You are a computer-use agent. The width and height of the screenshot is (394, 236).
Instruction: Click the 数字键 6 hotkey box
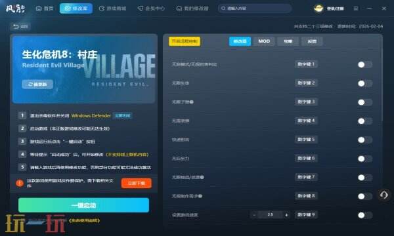(x=306, y=158)
